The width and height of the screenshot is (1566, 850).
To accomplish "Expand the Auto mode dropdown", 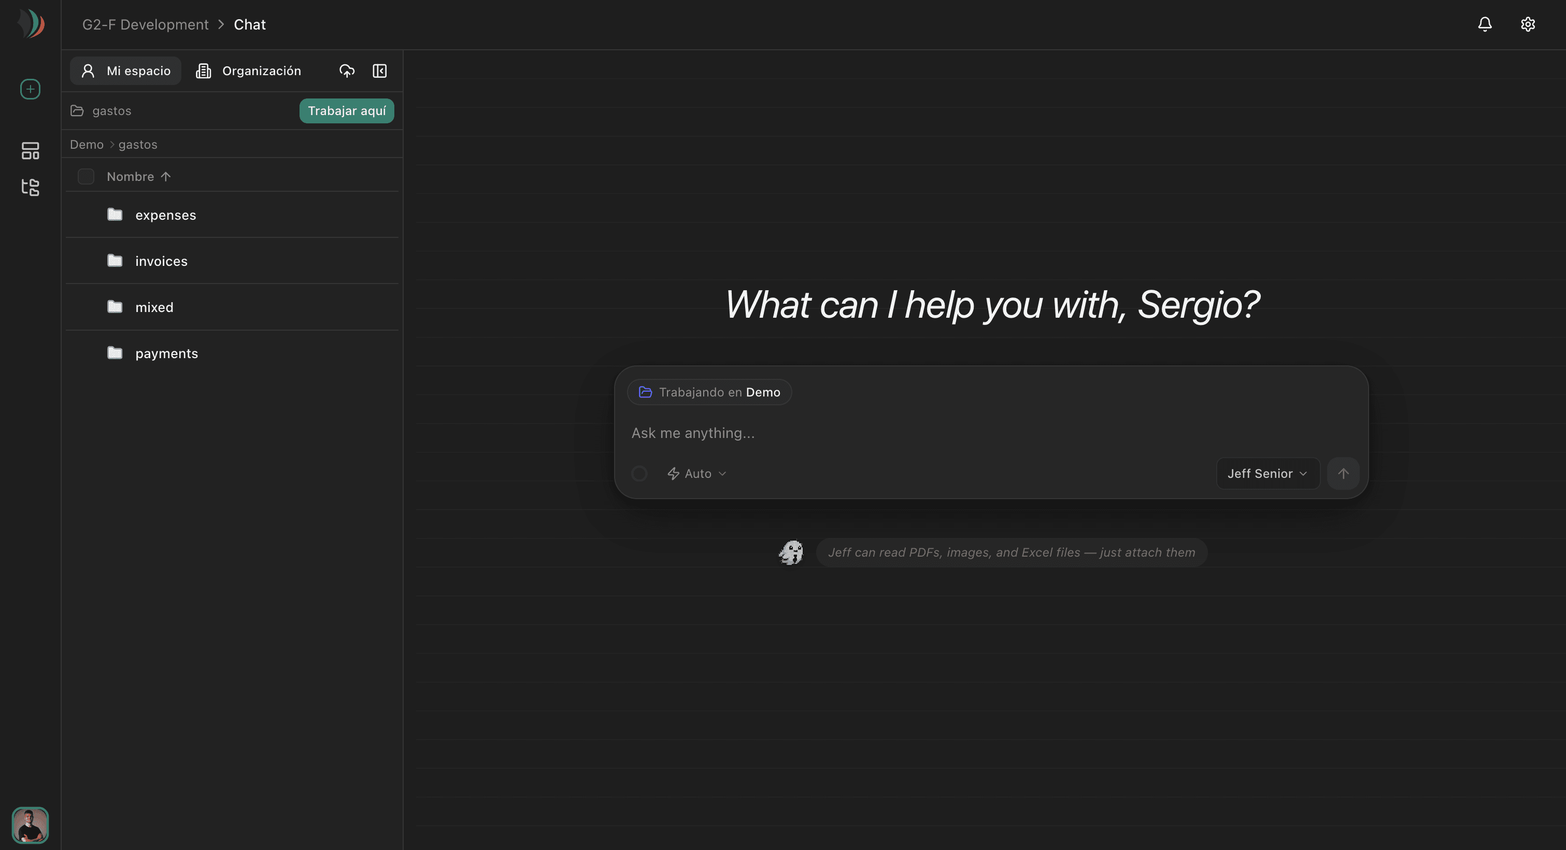I will coord(696,474).
